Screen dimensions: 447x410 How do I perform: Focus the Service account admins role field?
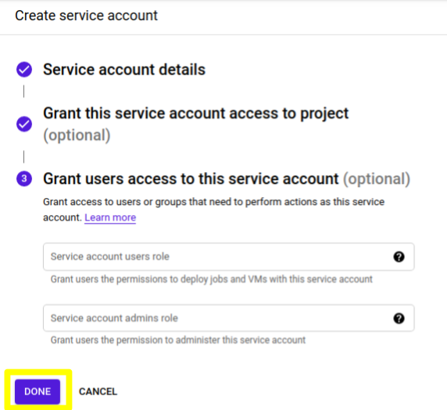[x=229, y=318]
